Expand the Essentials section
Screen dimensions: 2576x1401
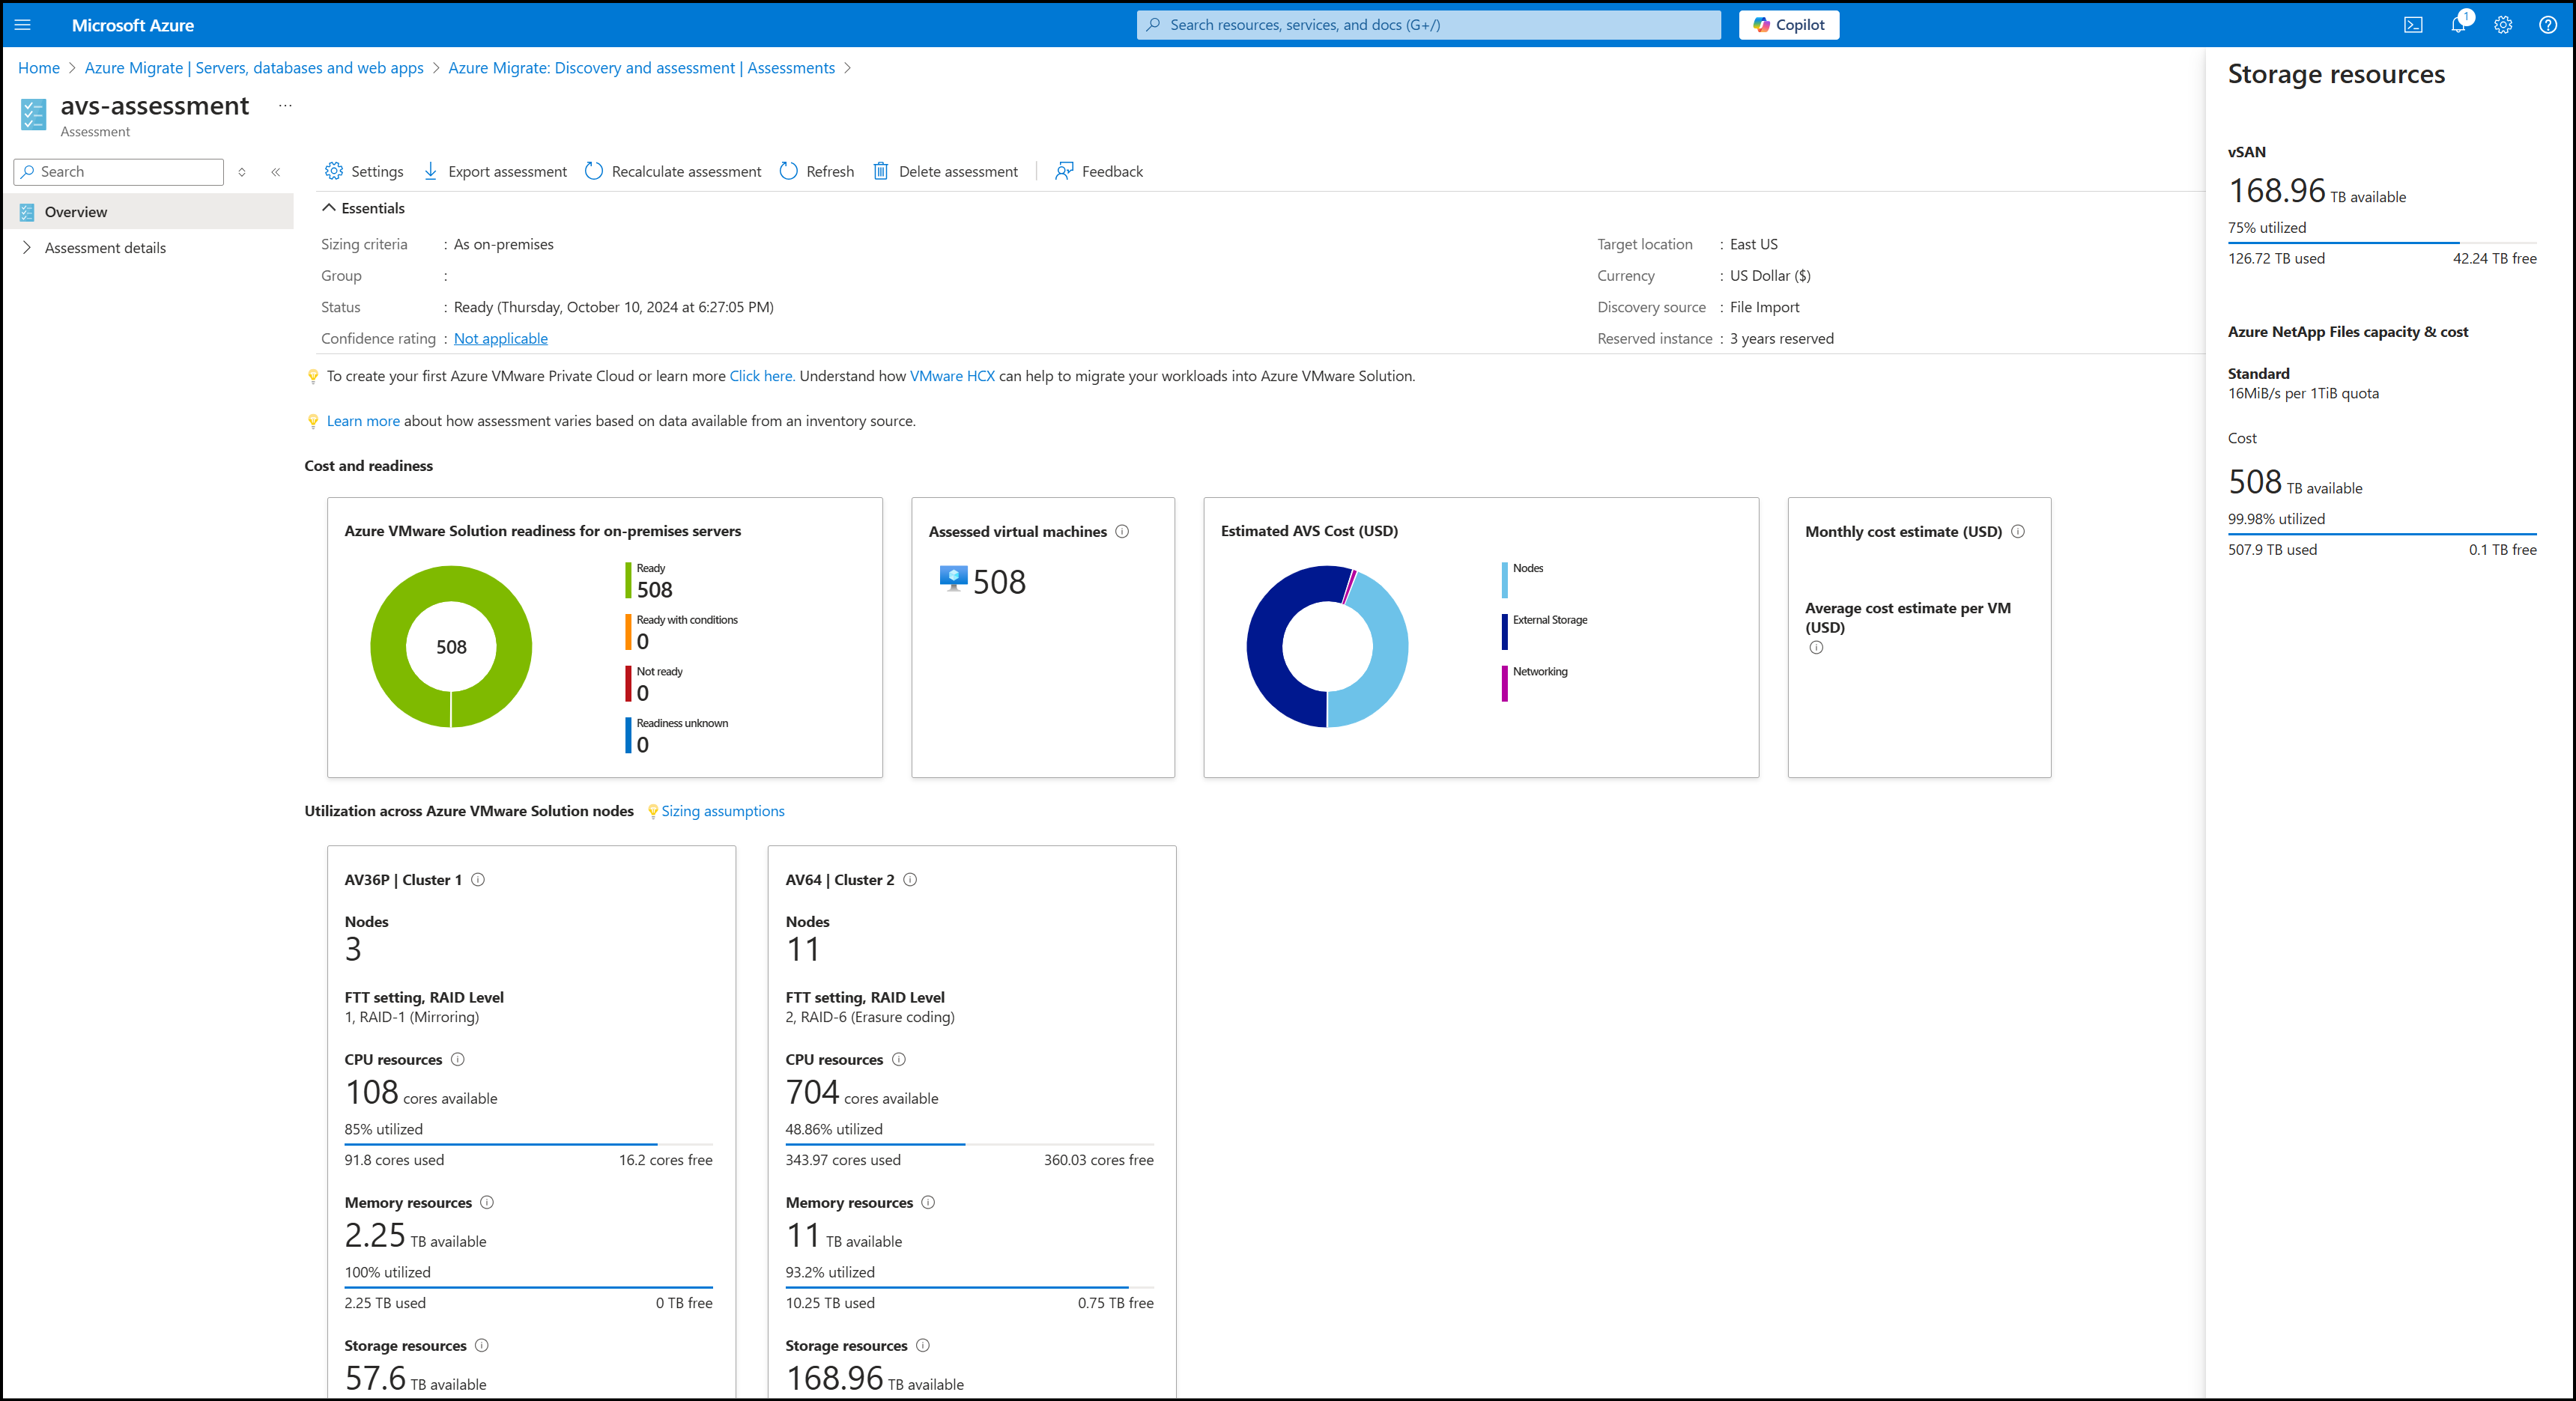330,207
